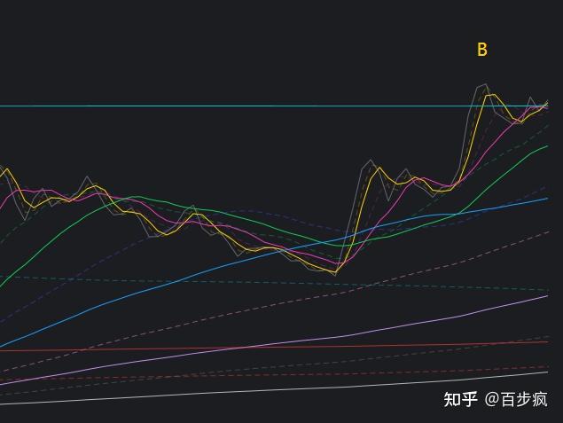Select the cyan horizontal resistance line

click(222, 106)
